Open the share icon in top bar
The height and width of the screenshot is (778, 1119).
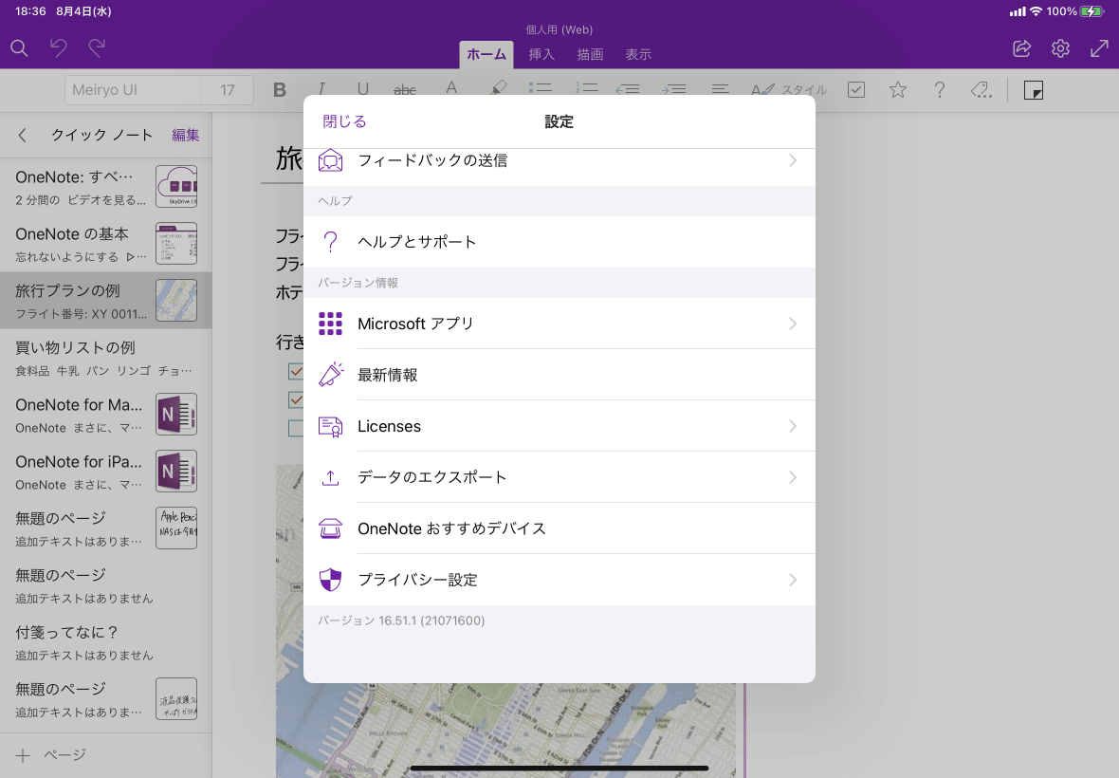point(1022,47)
